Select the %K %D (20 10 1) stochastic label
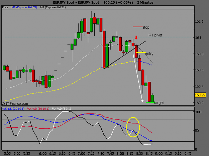 13,109
